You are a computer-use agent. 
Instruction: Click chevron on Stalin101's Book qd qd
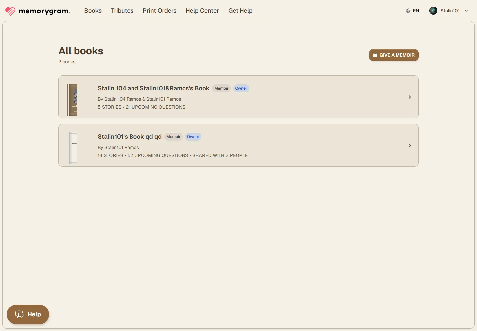410,145
